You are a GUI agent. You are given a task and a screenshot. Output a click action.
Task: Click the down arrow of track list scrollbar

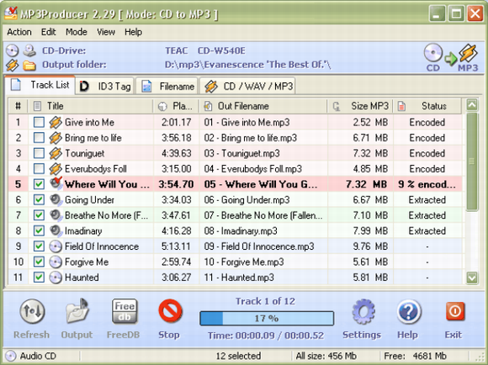(472, 278)
